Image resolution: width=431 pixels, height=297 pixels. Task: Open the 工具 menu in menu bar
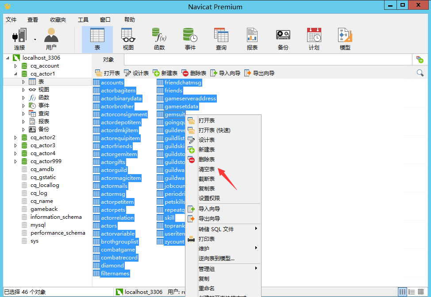pos(83,20)
